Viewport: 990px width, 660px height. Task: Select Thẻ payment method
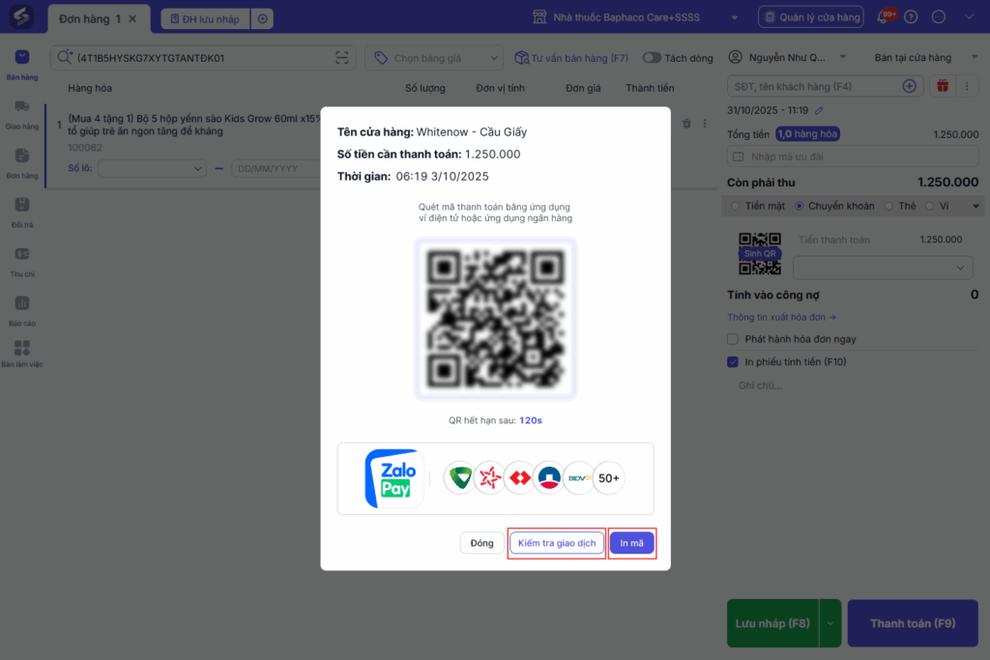[x=888, y=206]
